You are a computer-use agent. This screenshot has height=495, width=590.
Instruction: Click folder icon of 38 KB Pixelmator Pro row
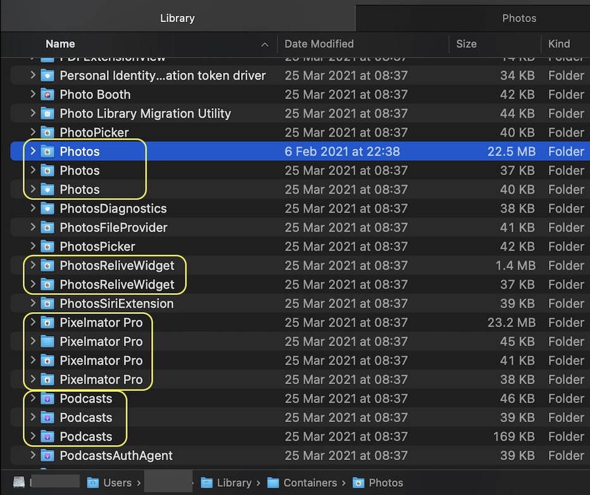47,379
